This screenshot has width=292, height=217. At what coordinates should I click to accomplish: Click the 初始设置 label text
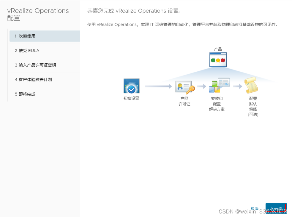coord(131,98)
